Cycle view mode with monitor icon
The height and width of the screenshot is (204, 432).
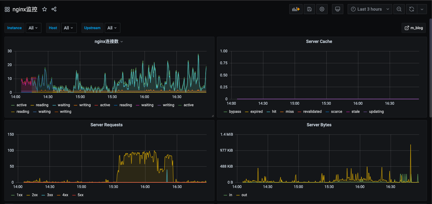[338, 9]
